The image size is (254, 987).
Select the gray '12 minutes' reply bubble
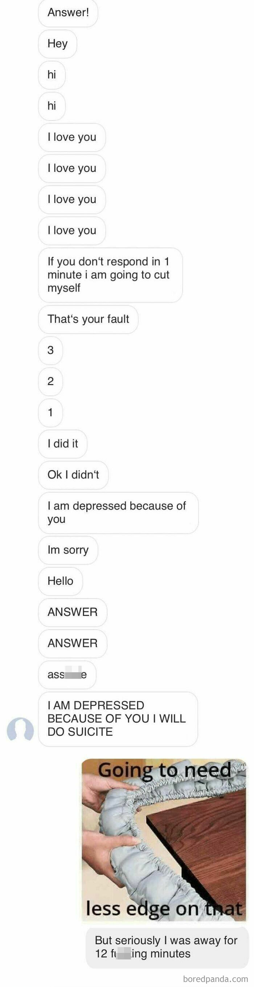pos(167,947)
